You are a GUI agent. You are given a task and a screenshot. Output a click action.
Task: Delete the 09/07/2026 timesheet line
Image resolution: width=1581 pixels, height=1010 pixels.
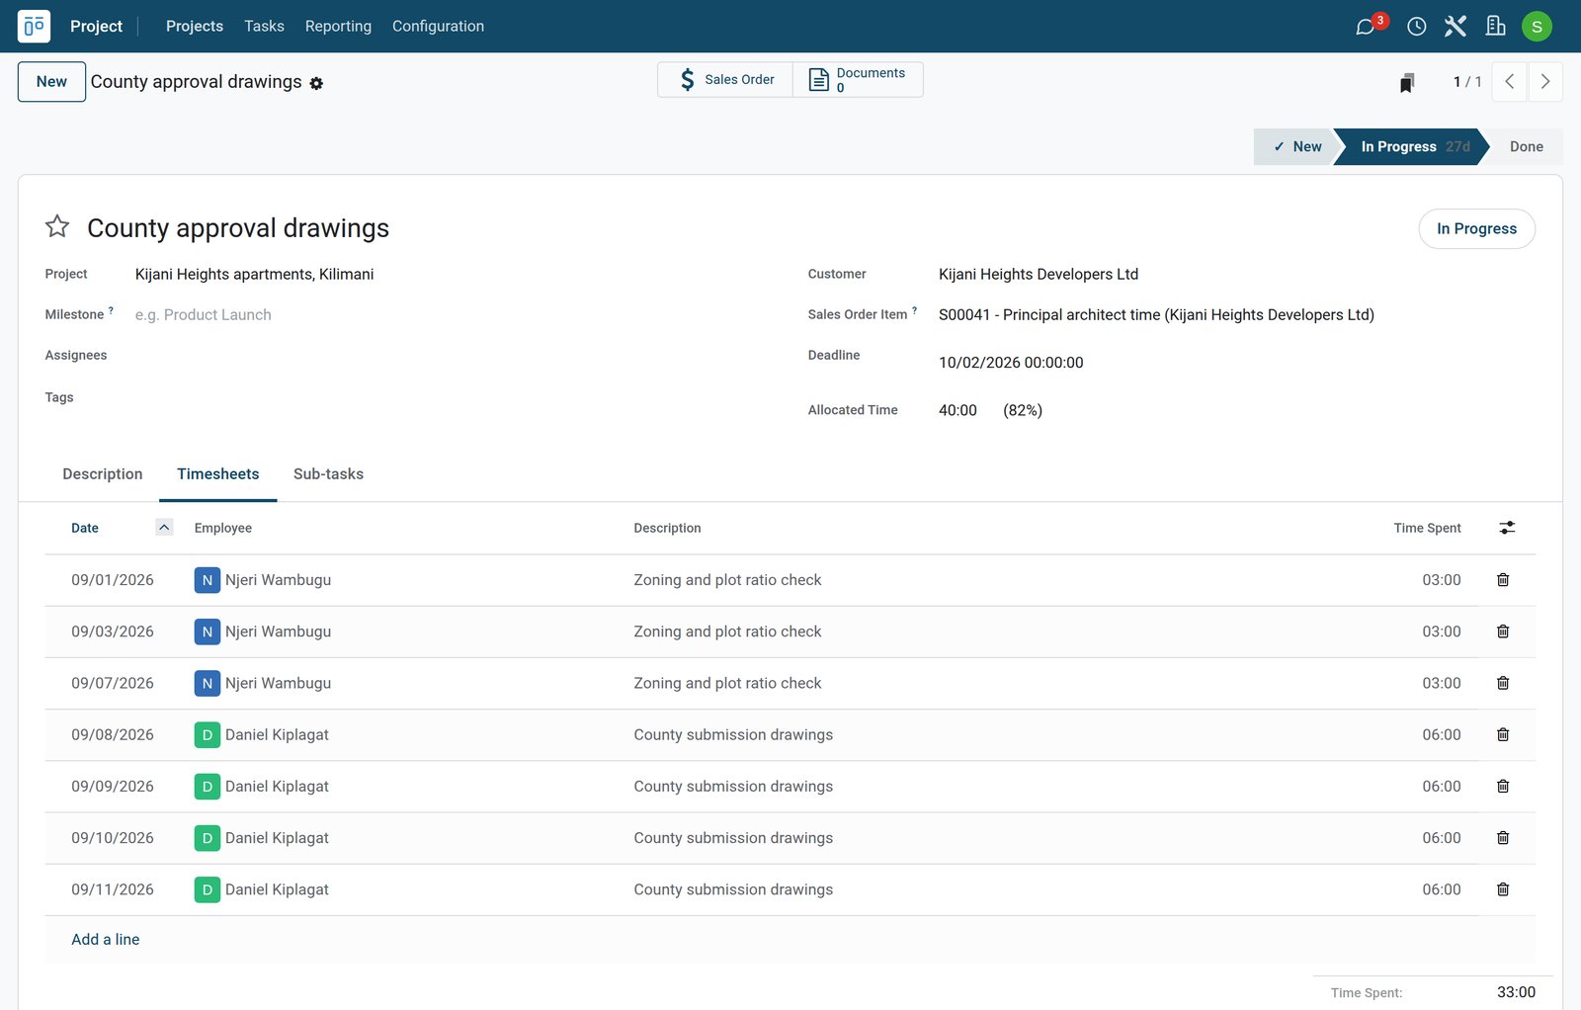[1503, 683]
